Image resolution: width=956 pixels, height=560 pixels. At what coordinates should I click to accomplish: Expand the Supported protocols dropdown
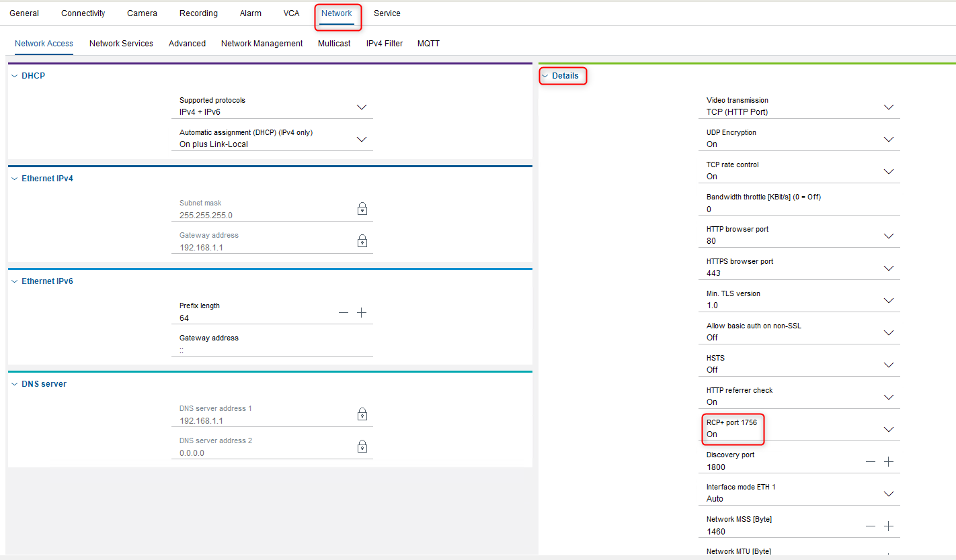coord(362,107)
